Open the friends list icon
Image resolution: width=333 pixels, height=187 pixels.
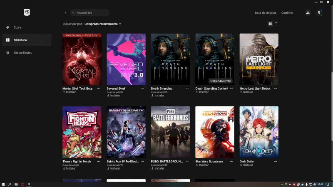pyautogui.click(x=308, y=13)
